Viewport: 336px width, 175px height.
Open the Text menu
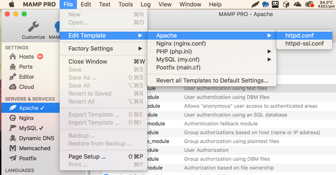coord(105,4)
